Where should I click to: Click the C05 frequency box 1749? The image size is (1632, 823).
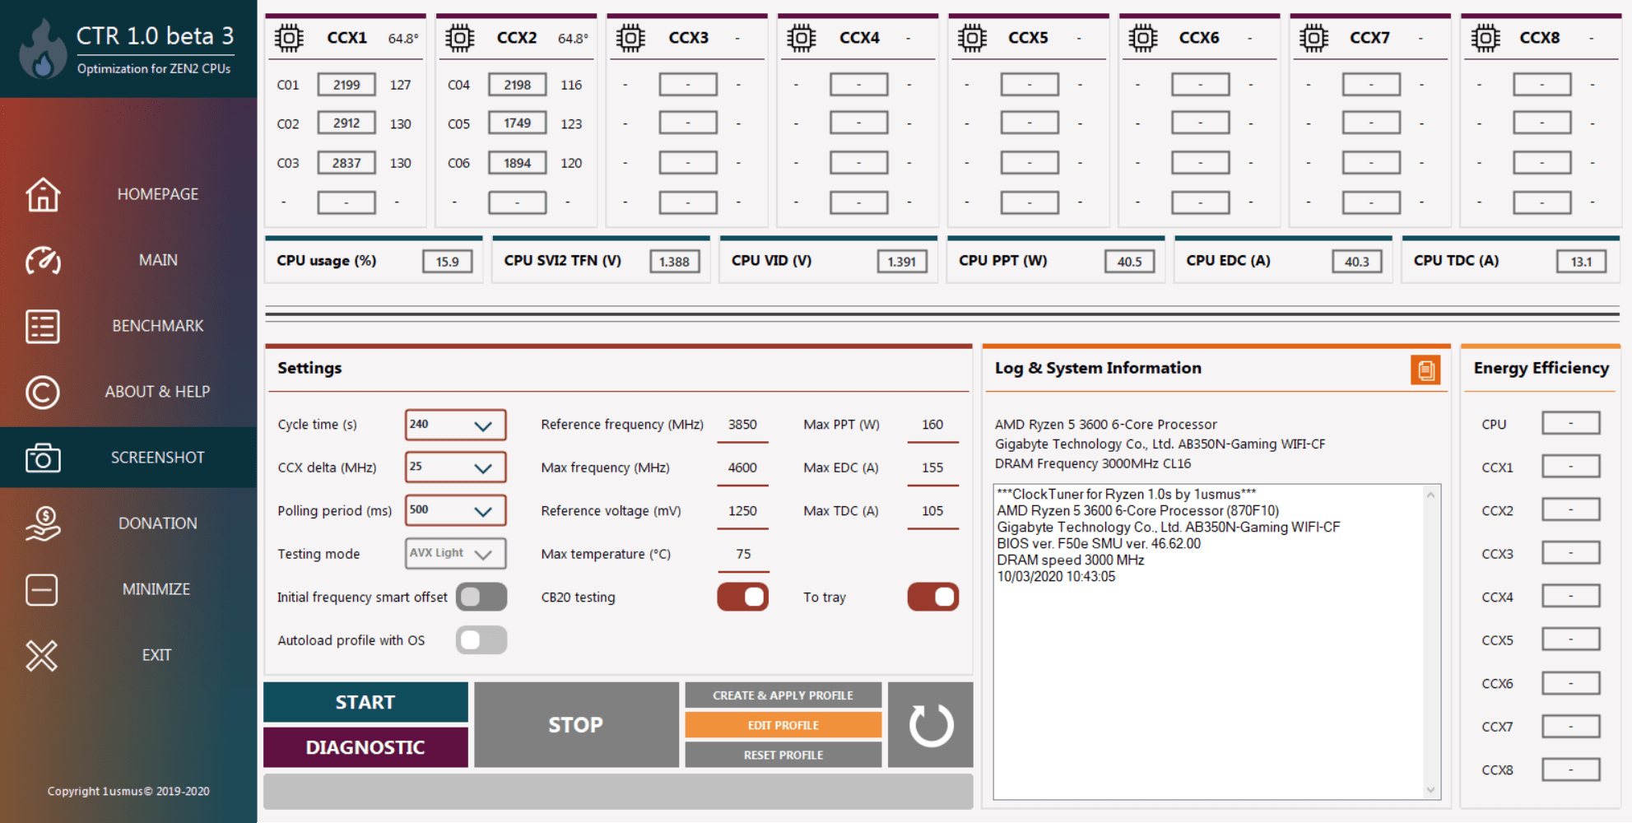click(x=517, y=123)
